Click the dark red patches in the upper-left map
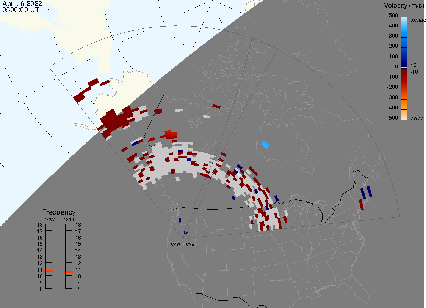 [x=85, y=91]
